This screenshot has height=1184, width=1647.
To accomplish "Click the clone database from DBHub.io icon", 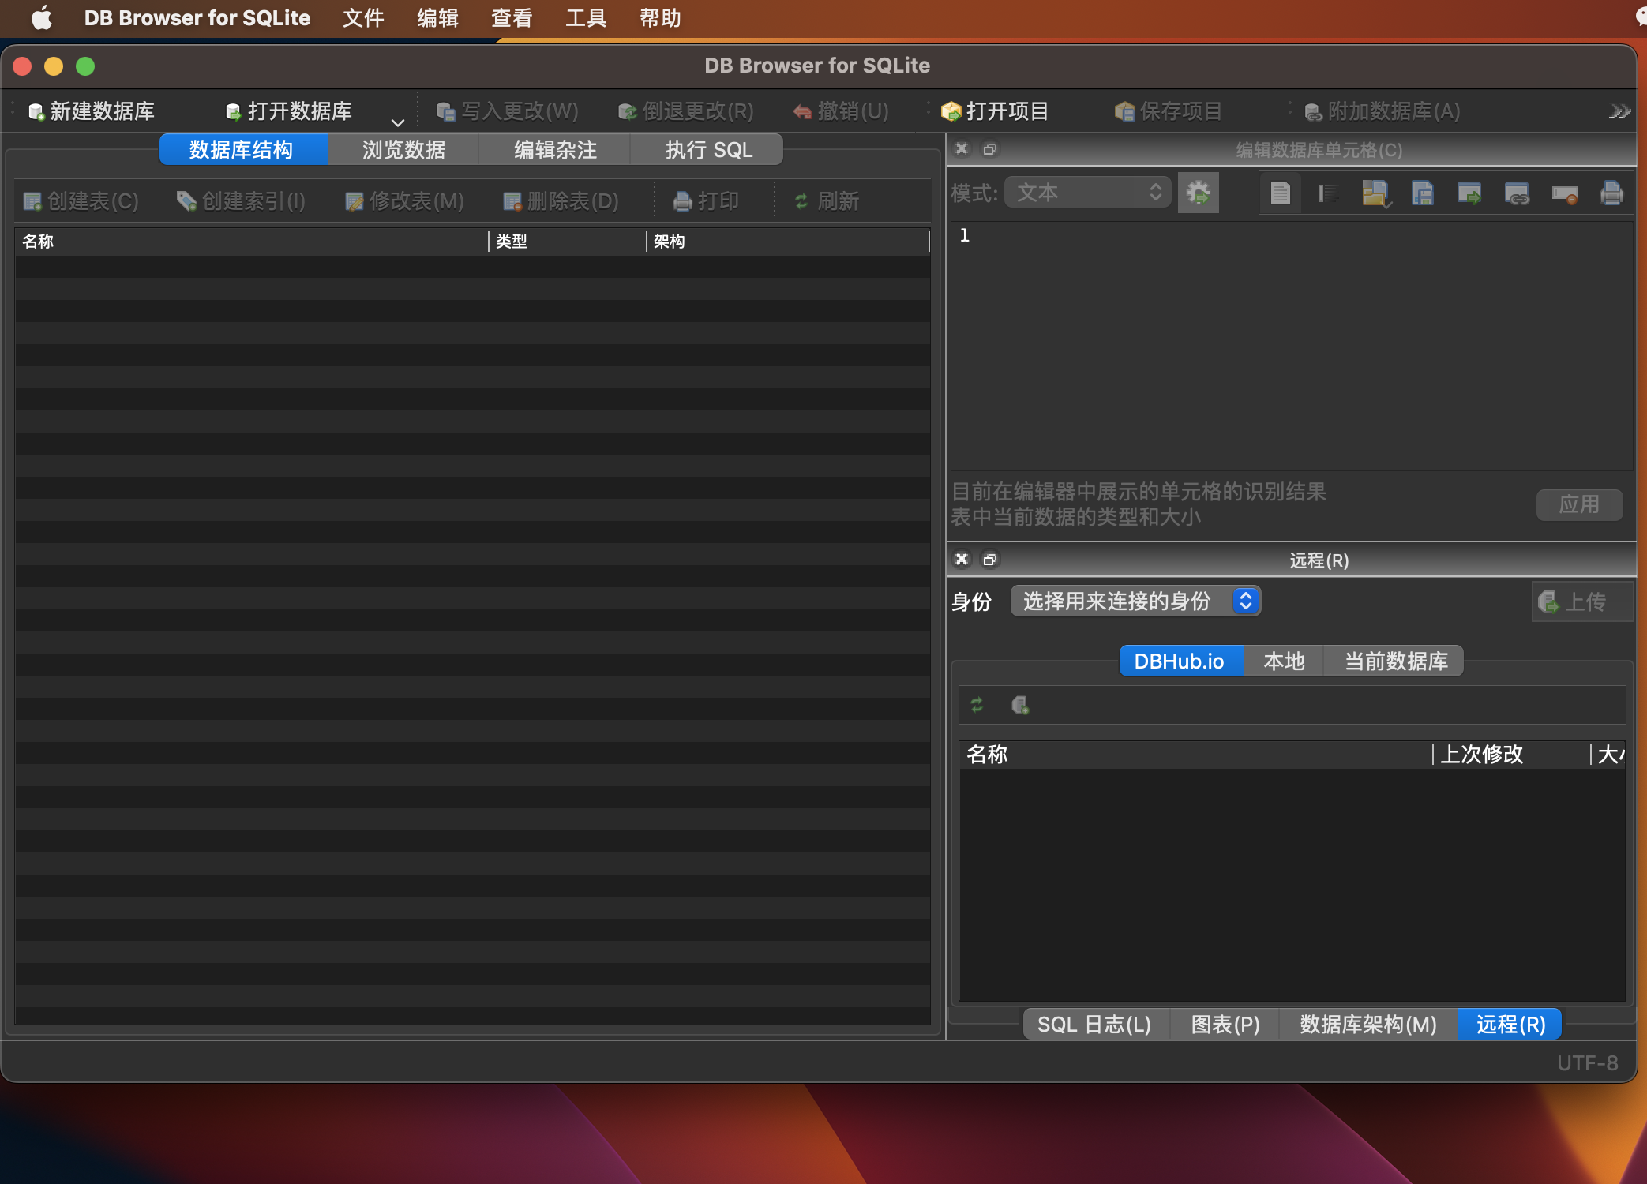I will [x=1022, y=705].
